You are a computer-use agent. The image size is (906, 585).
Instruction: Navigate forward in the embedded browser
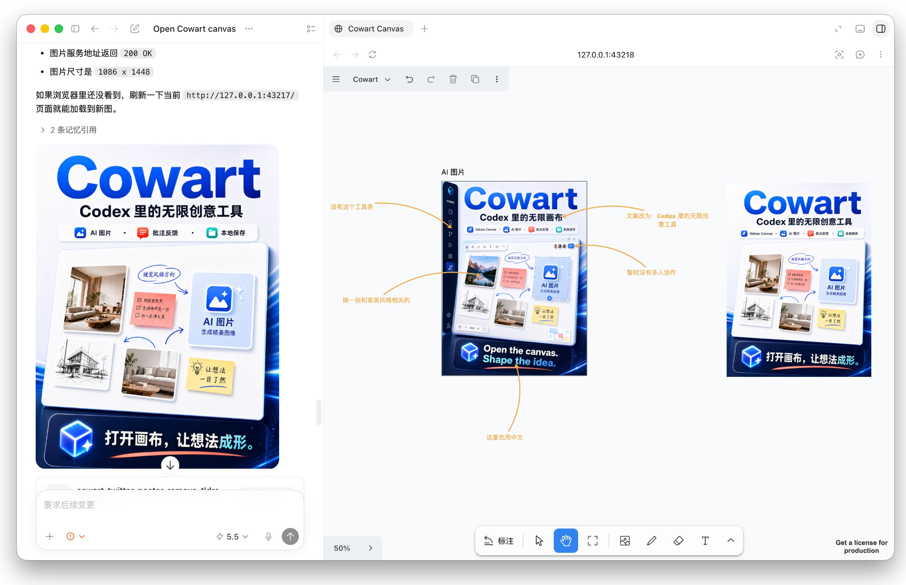(355, 55)
